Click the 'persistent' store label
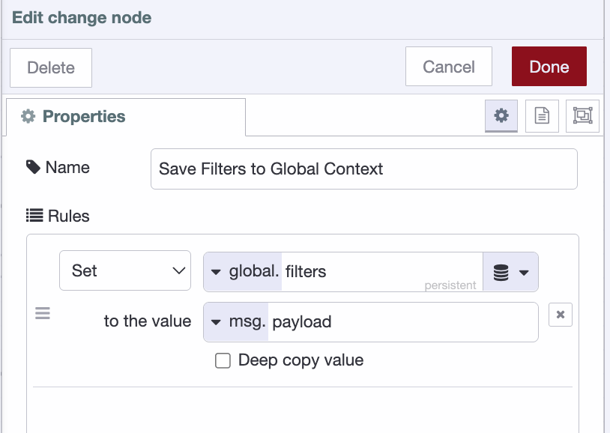 450,285
